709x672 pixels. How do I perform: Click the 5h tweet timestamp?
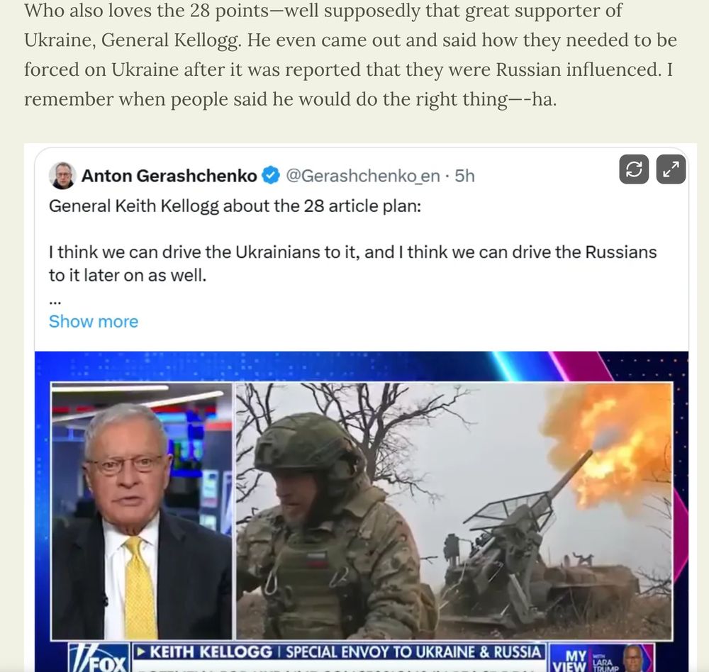(x=464, y=176)
